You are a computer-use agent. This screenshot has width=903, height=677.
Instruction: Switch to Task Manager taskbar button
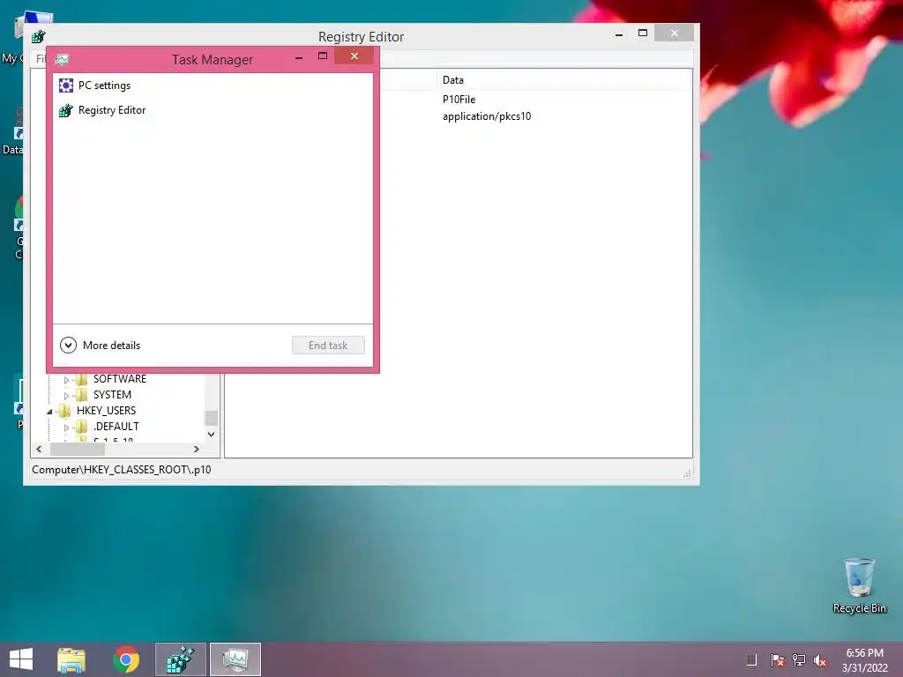[x=235, y=659]
